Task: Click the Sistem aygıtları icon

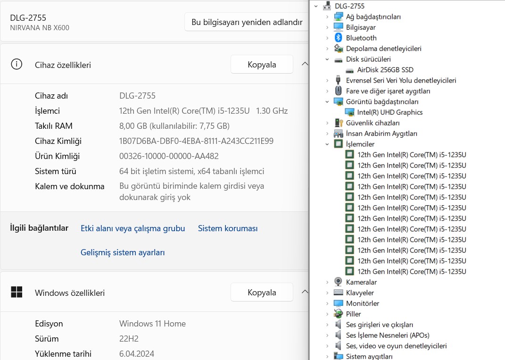Action: pyautogui.click(x=338, y=356)
